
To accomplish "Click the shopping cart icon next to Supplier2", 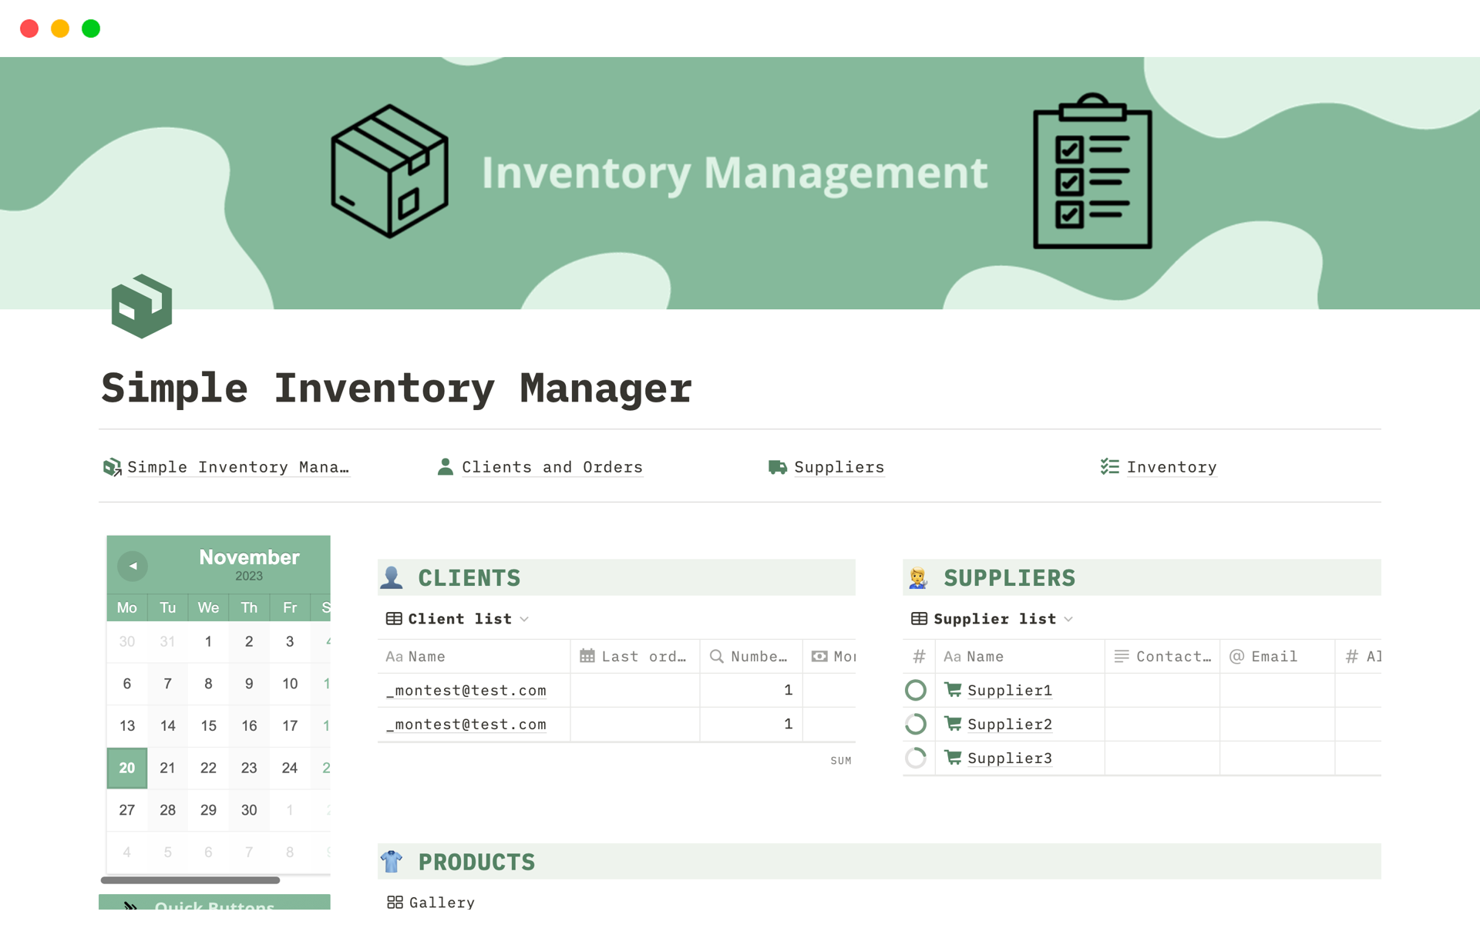I will [951, 724].
